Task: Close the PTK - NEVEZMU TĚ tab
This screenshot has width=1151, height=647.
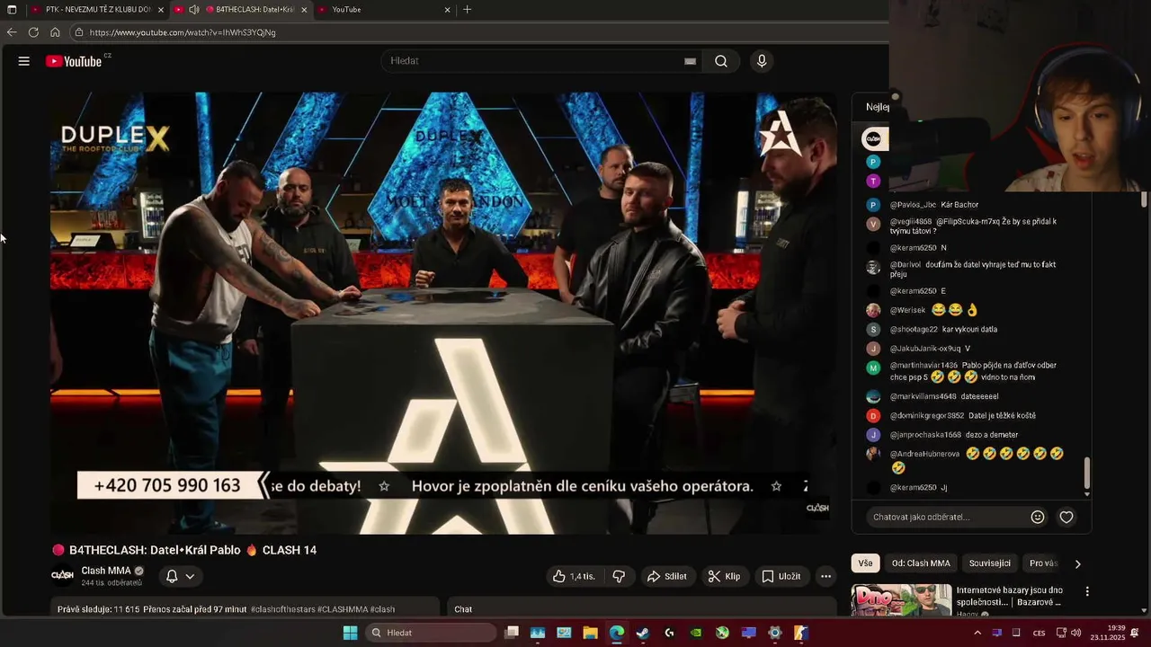Action: coord(161,10)
